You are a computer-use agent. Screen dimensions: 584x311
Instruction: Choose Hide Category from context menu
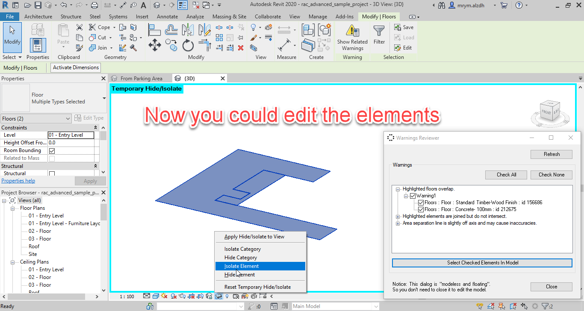[x=260, y=258]
